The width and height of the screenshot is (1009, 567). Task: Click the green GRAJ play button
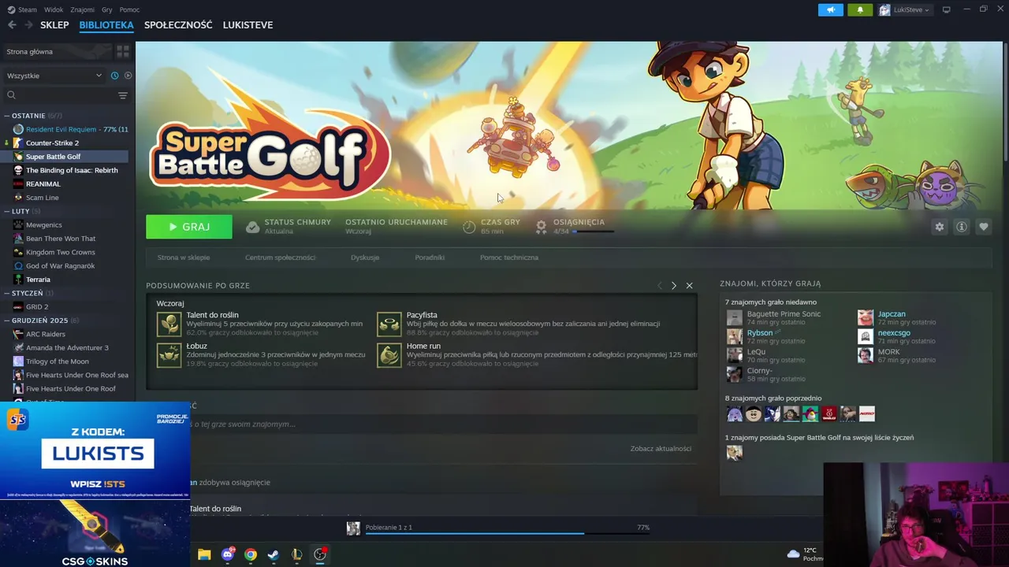(x=189, y=227)
